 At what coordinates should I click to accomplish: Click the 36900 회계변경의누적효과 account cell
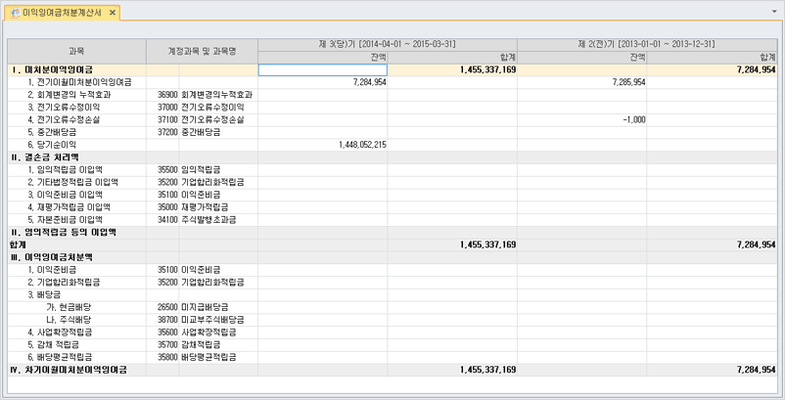[204, 95]
